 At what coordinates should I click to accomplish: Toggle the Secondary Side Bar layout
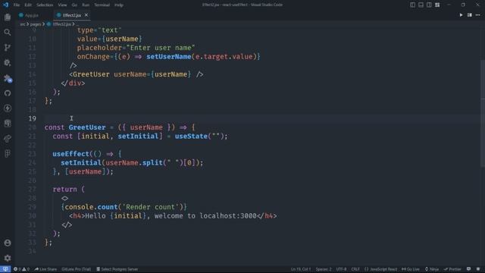(429, 5)
